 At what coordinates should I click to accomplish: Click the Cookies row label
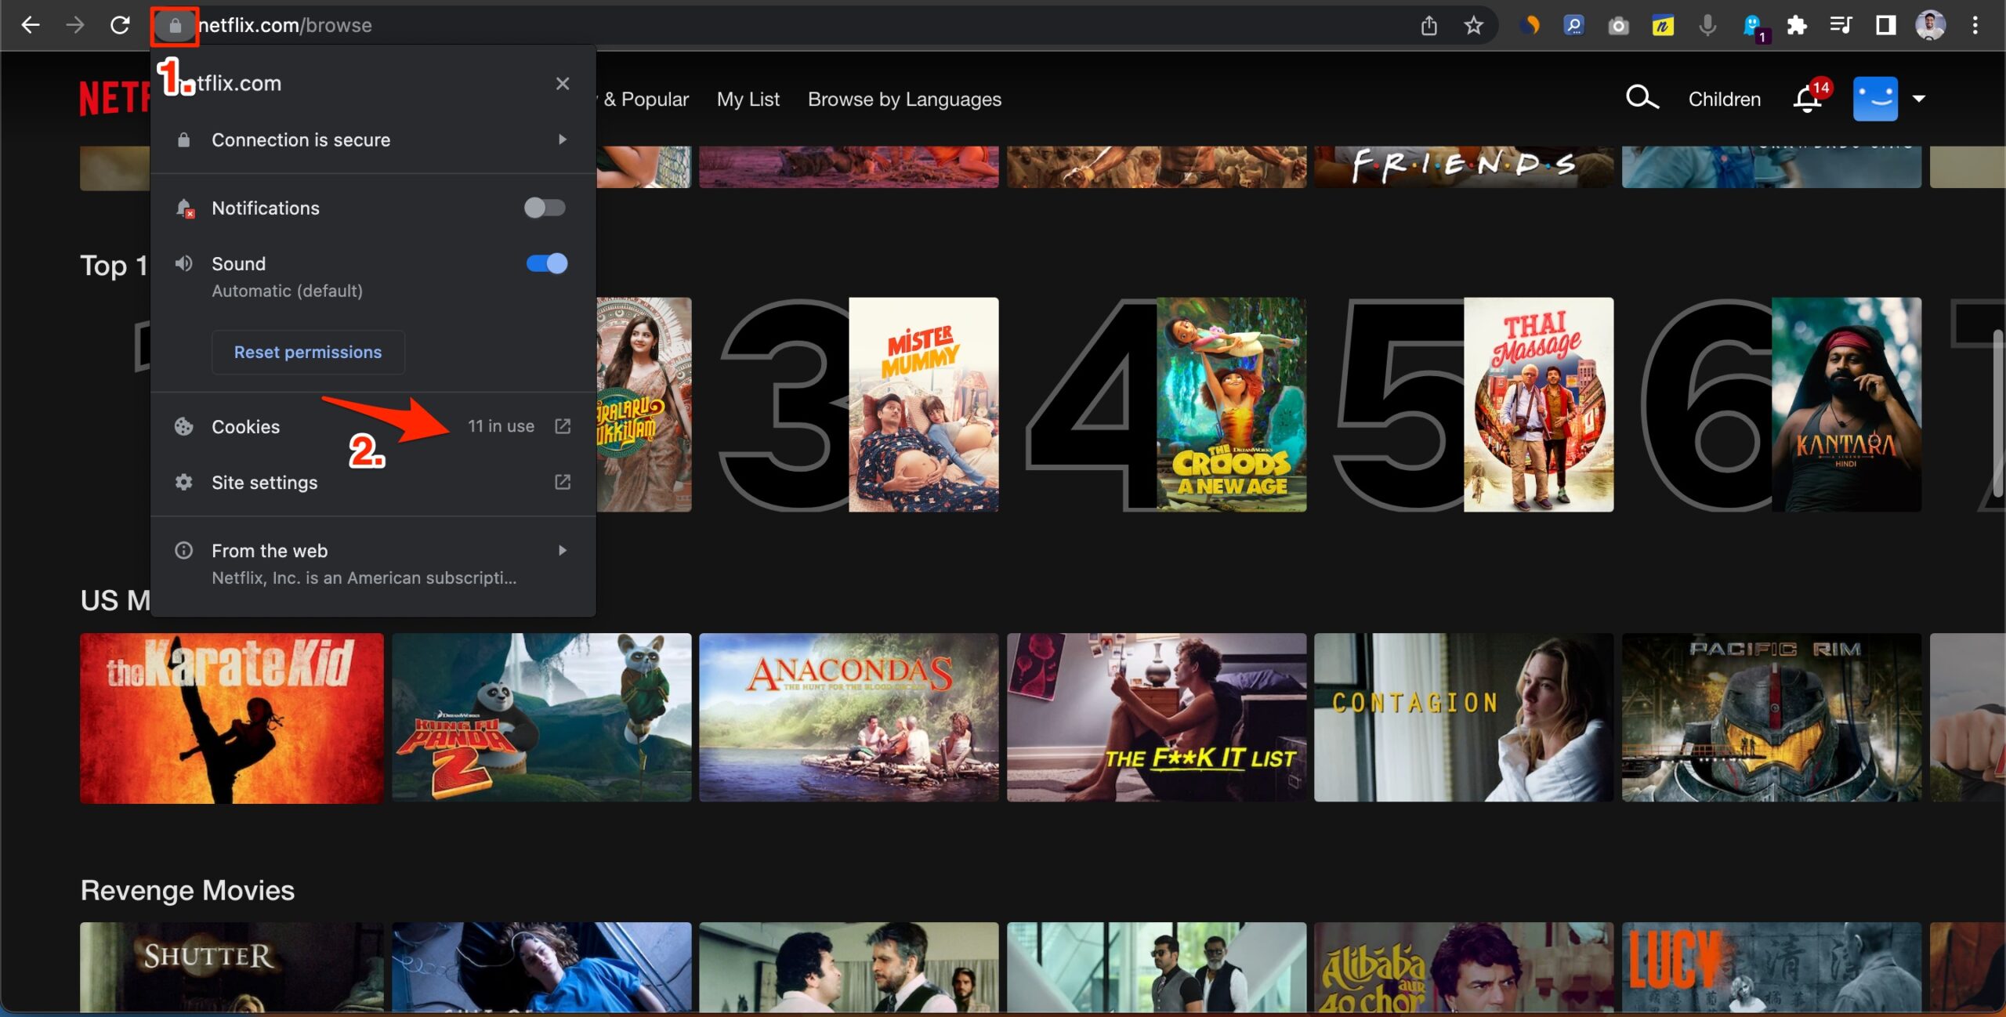[245, 426]
